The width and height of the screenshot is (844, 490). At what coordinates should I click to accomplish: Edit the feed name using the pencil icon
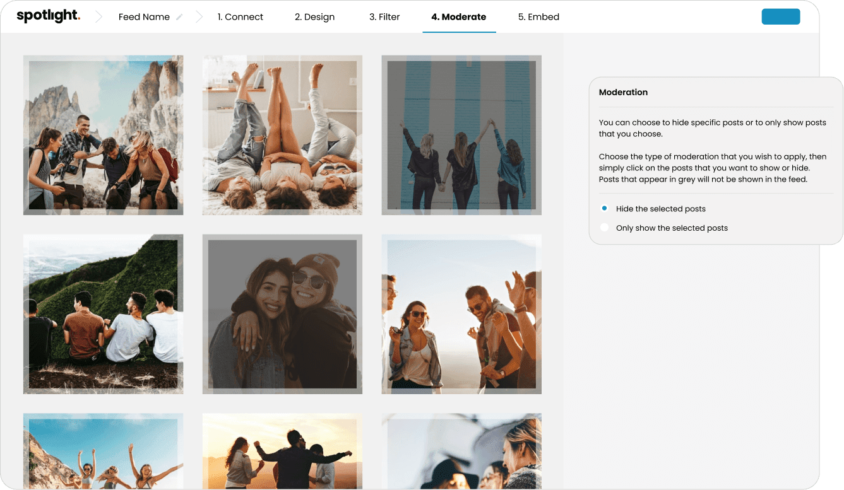click(x=178, y=16)
